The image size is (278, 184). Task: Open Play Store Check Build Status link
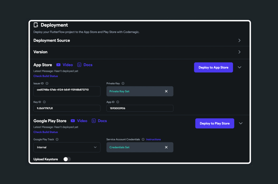click(46, 132)
